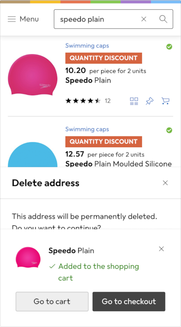The width and height of the screenshot is (181, 327).
Task: Click the search magnifier icon
Action: coord(163,19)
